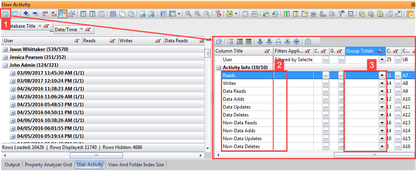Click the filter icon on the Reads column header
The width and height of the screenshot is (416, 171).
point(113,41)
